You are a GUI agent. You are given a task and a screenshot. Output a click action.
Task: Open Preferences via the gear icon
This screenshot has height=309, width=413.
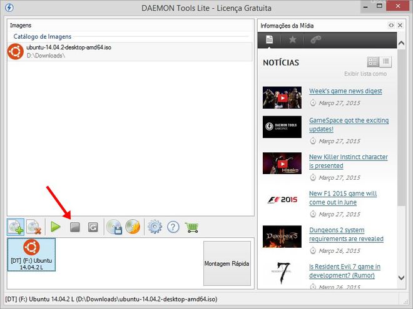click(x=155, y=227)
